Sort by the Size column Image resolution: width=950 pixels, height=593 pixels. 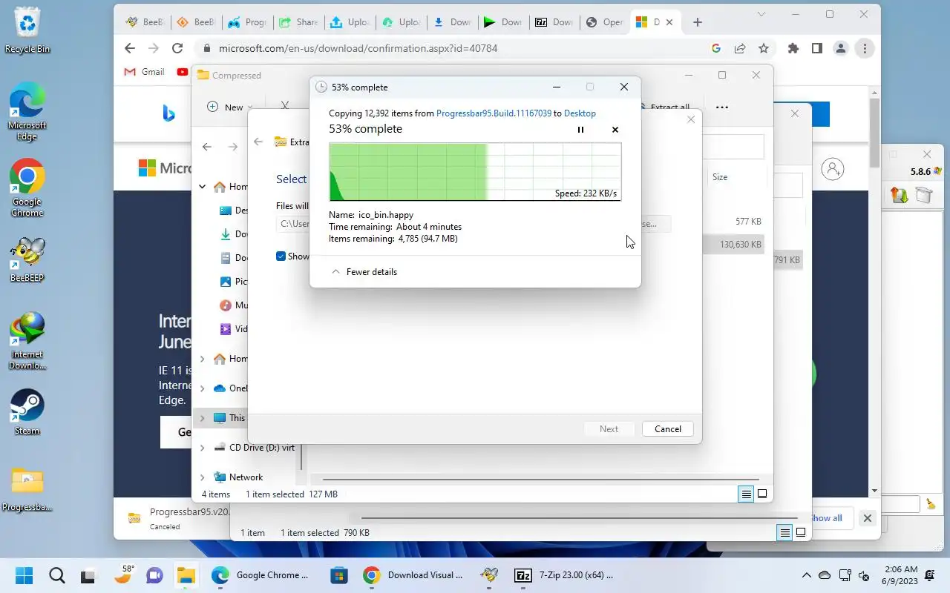tap(720, 177)
